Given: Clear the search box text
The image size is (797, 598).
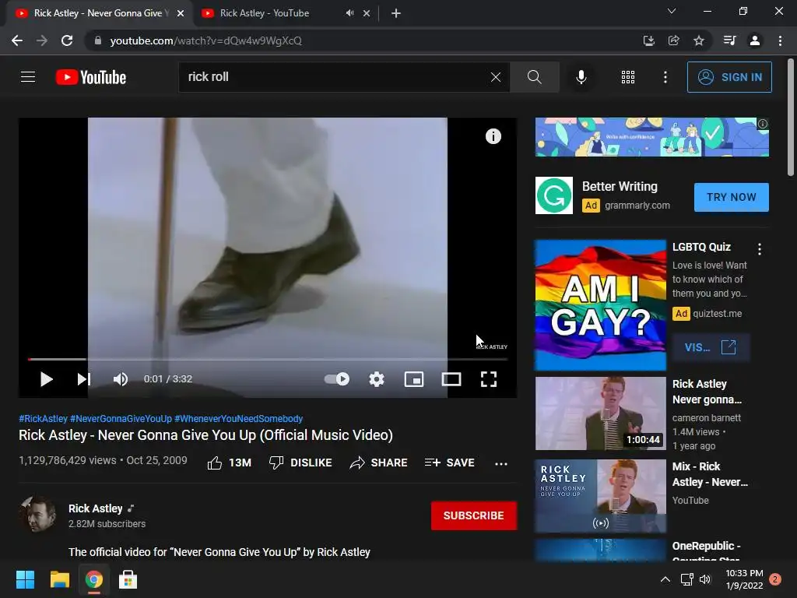Looking at the screenshot, I should (496, 77).
